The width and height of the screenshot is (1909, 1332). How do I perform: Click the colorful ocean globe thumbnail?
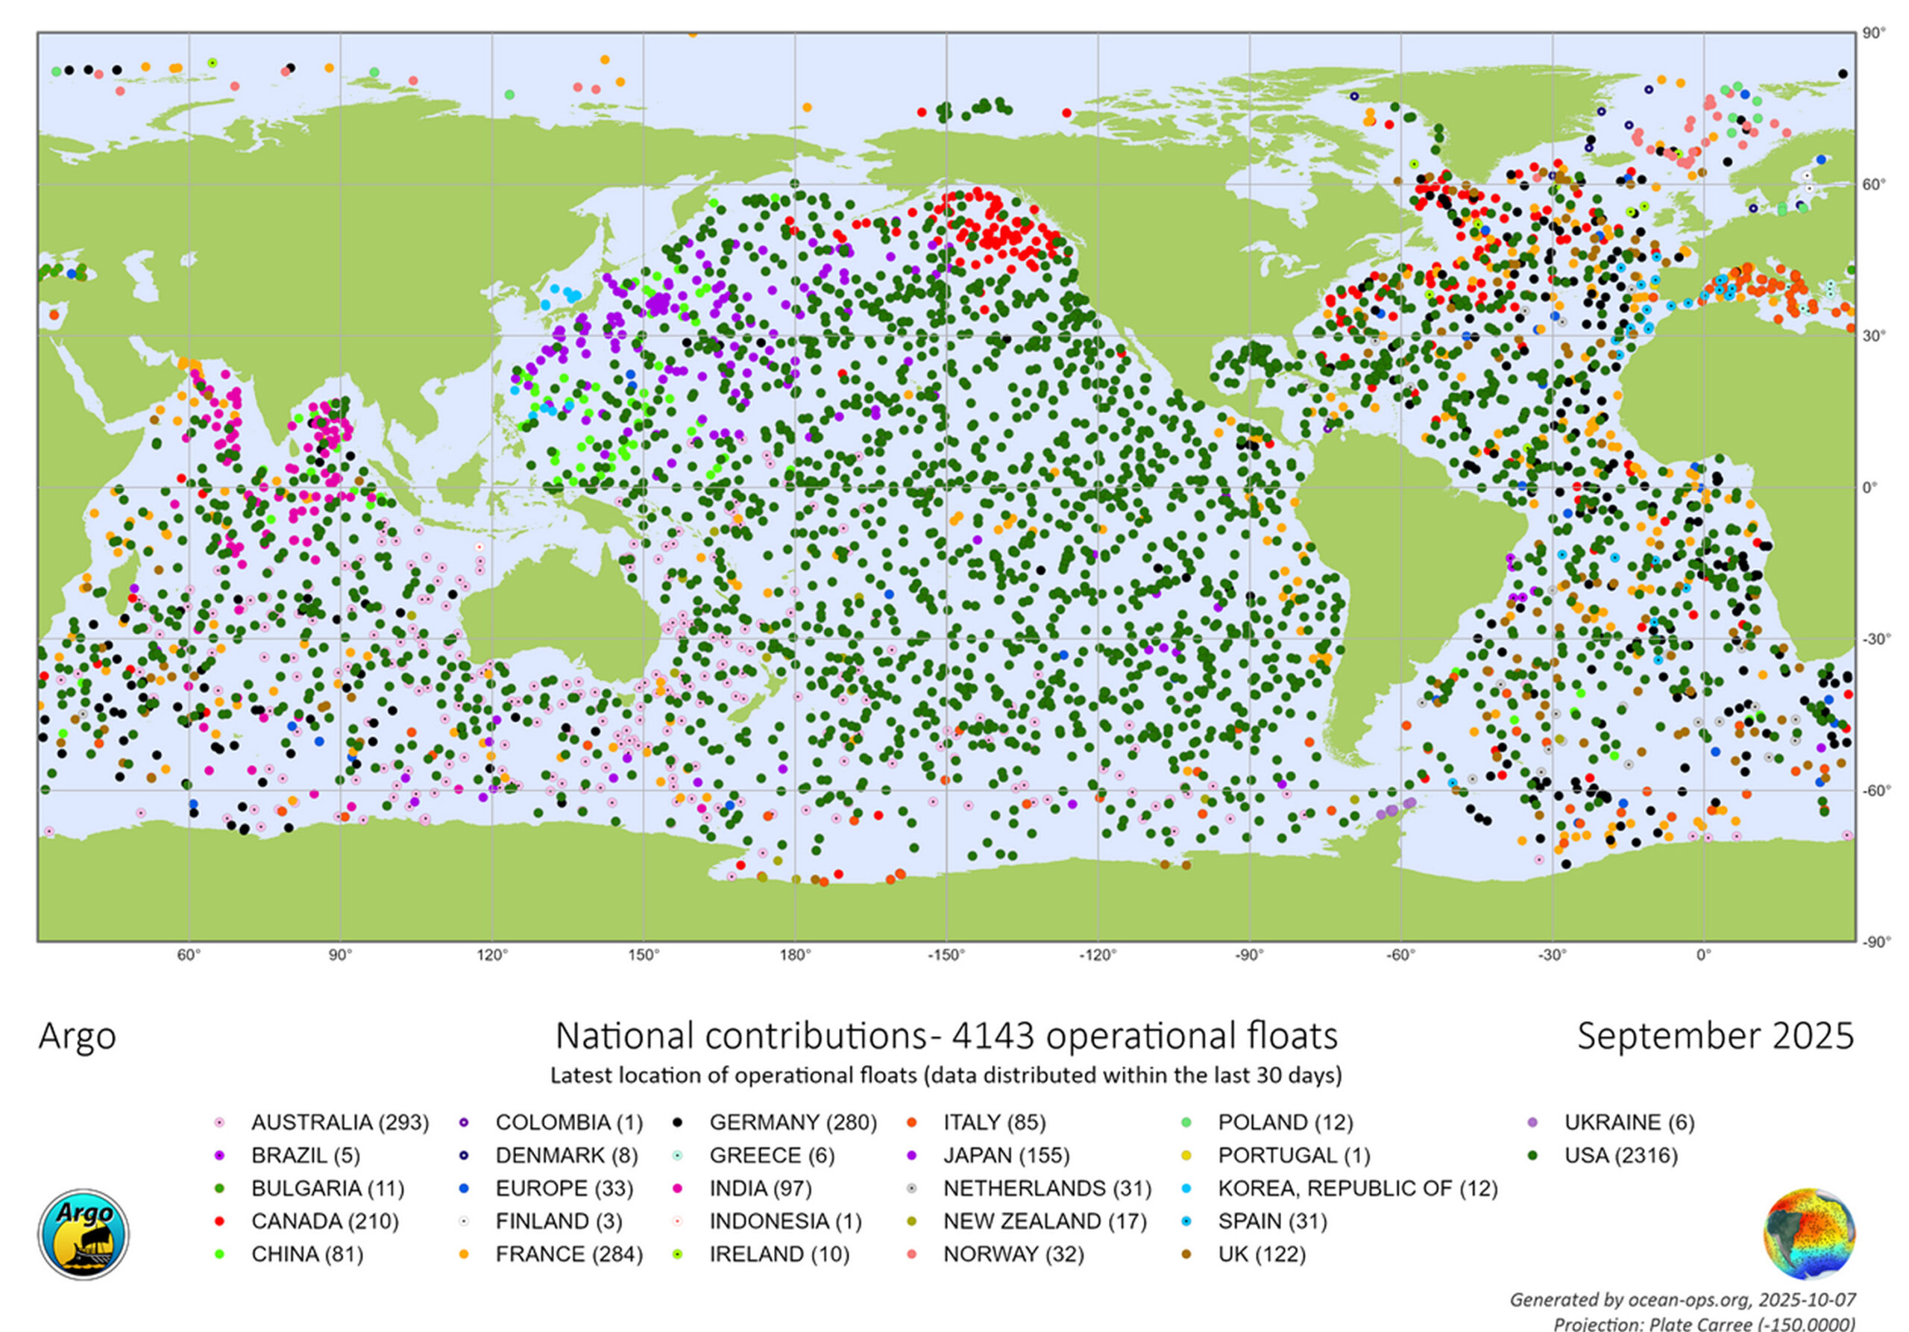point(1809,1234)
